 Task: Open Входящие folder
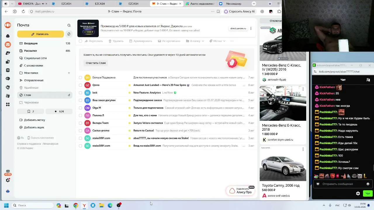[45, 43]
